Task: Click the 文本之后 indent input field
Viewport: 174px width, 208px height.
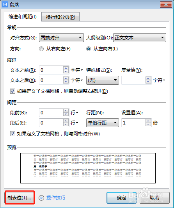Action: point(51,80)
